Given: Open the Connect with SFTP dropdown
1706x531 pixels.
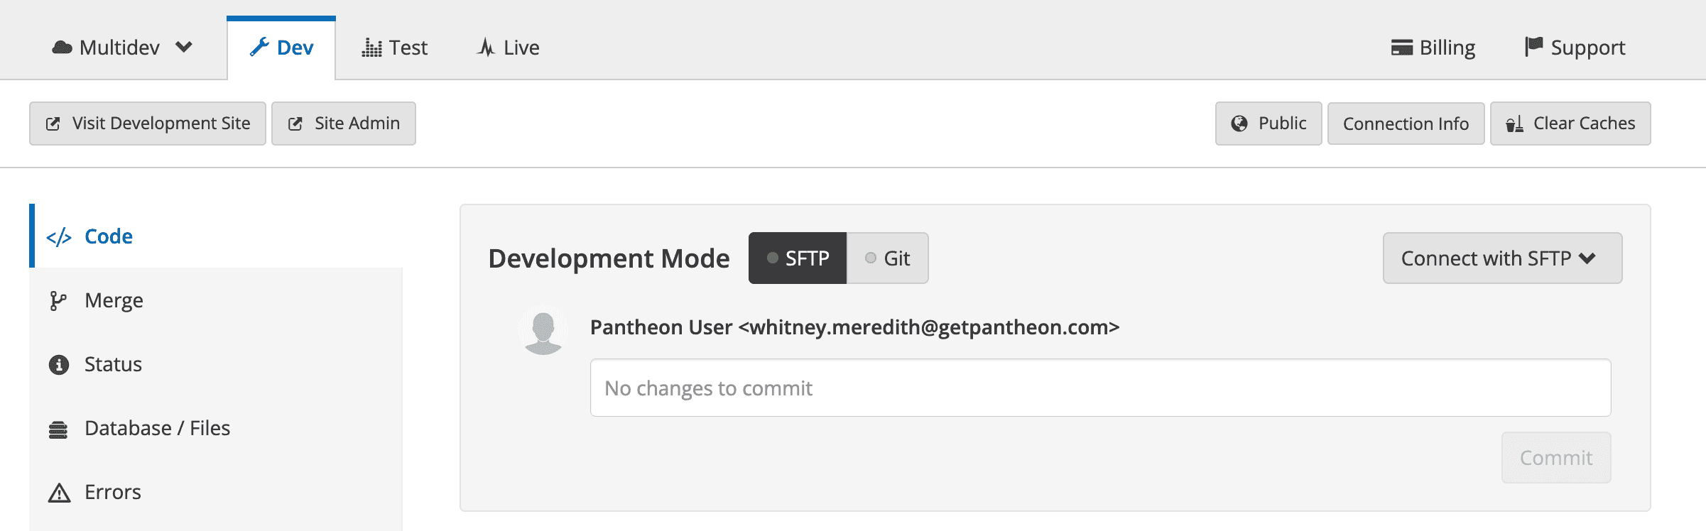Looking at the screenshot, I should (x=1501, y=258).
